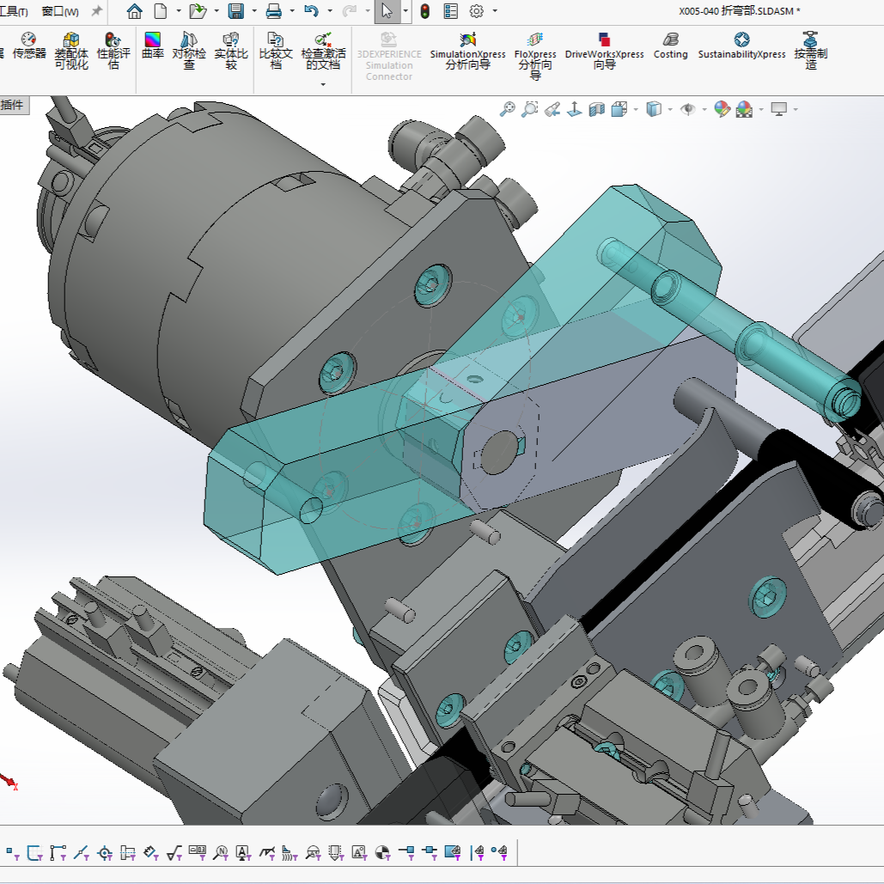
Task: Open the Window (窗口) menu
Action: tap(59, 11)
